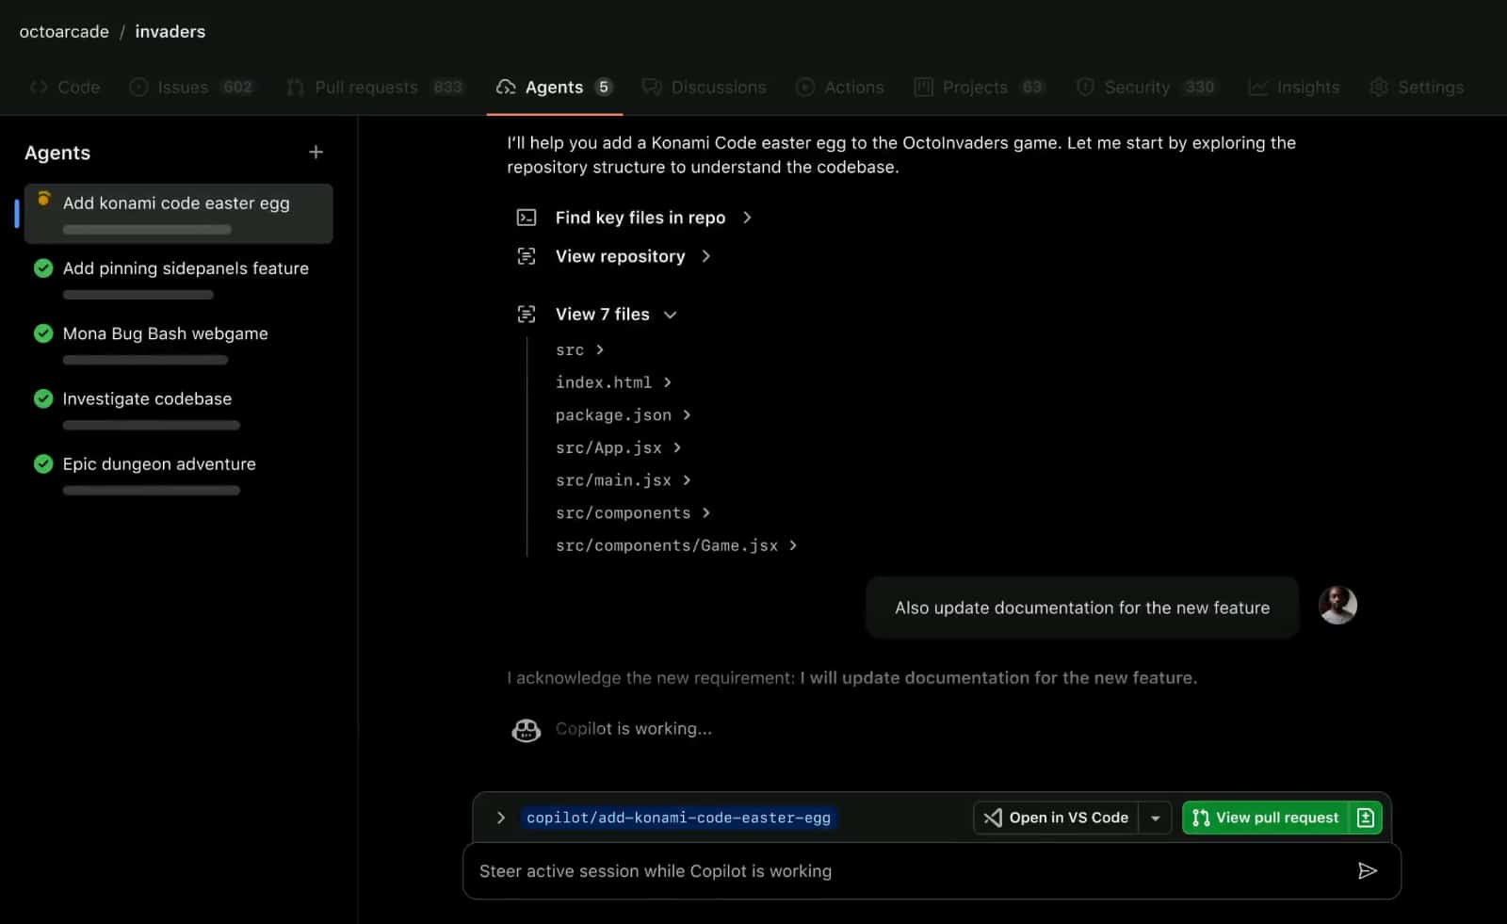Screen dimensions: 1507x924
Task: Switch to the Issues tab
Action: click(x=192, y=88)
